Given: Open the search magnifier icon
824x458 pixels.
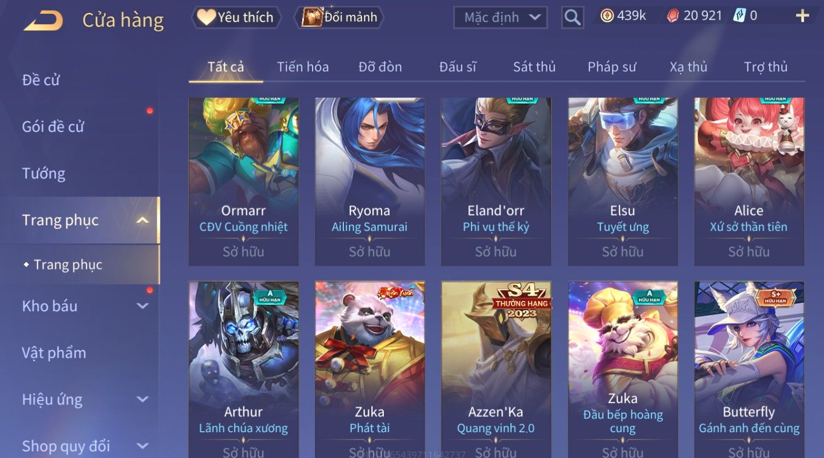Looking at the screenshot, I should [x=572, y=18].
